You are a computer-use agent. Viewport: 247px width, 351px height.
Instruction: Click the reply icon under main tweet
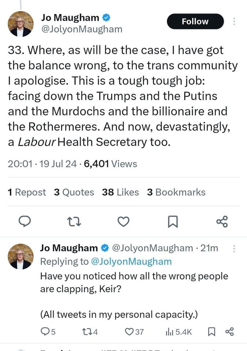coord(25,221)
